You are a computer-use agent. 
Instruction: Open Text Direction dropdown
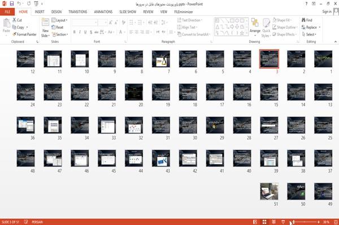coord(190,20)
